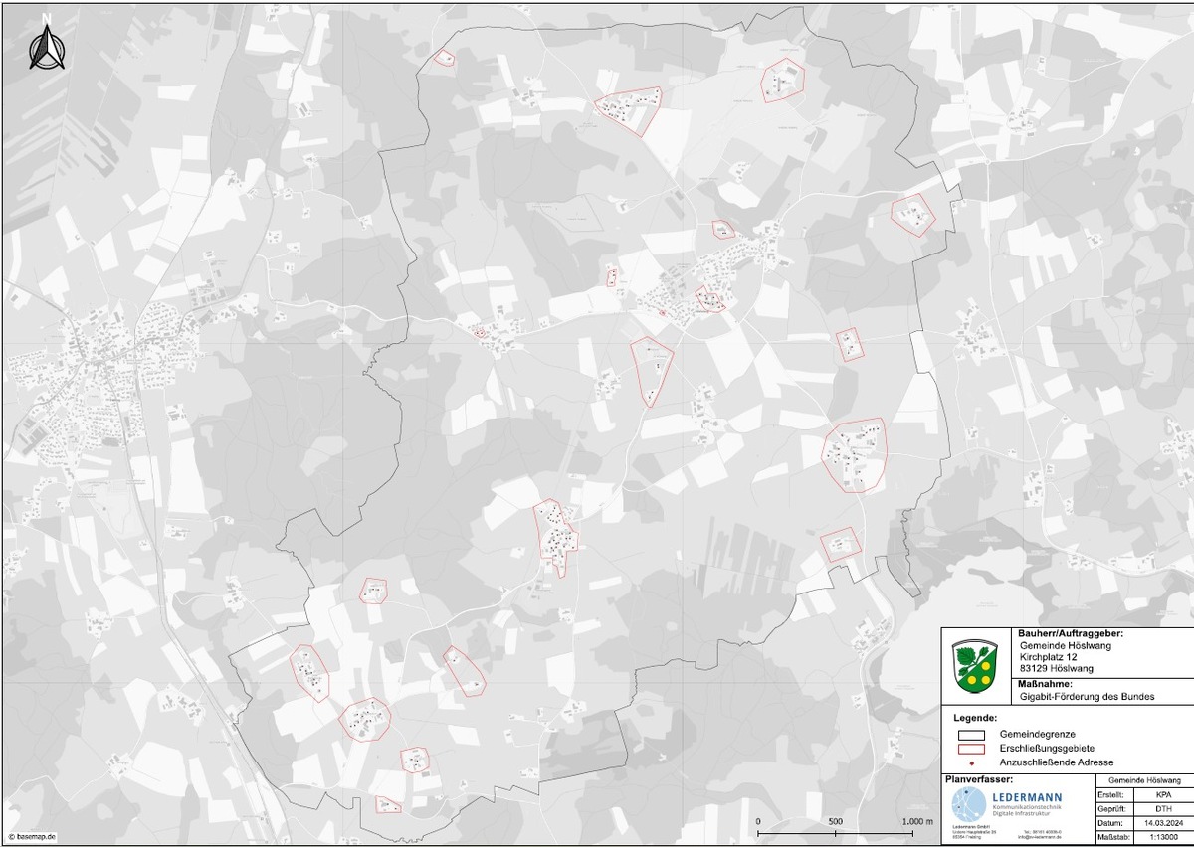Click the '1:13000' scale value cell
Viewport: 1194px width, 847px height.
point(1164,837)
